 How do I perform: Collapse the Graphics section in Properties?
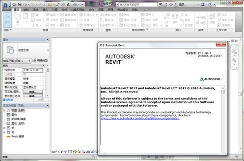pyautogui.click(x=43, y=65)
